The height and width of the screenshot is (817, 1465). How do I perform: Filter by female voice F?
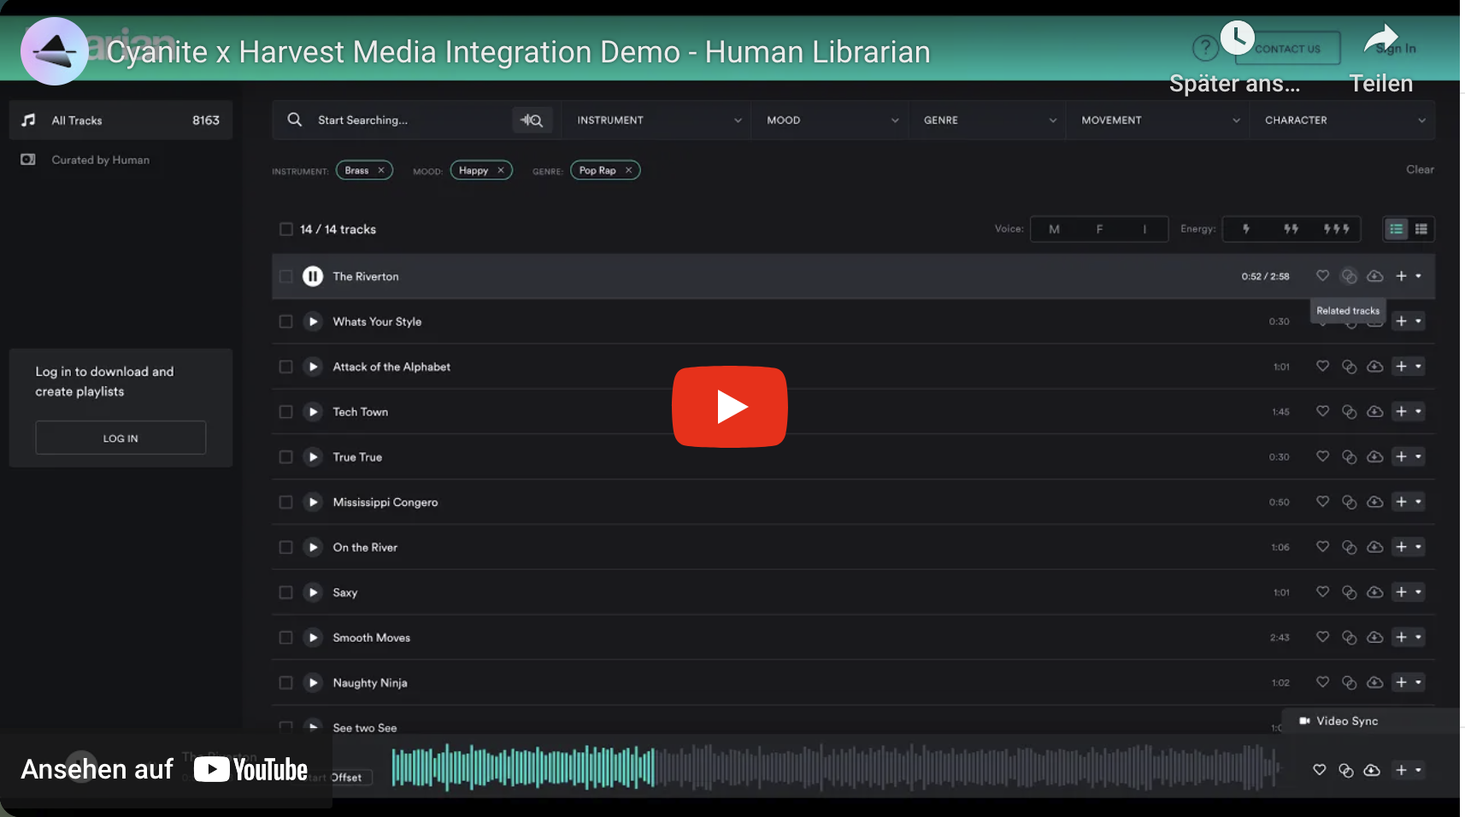point(1099,229)
